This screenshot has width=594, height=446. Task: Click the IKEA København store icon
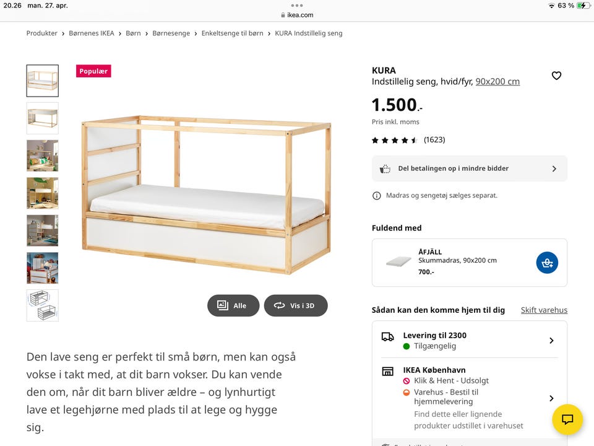point(388,372)
